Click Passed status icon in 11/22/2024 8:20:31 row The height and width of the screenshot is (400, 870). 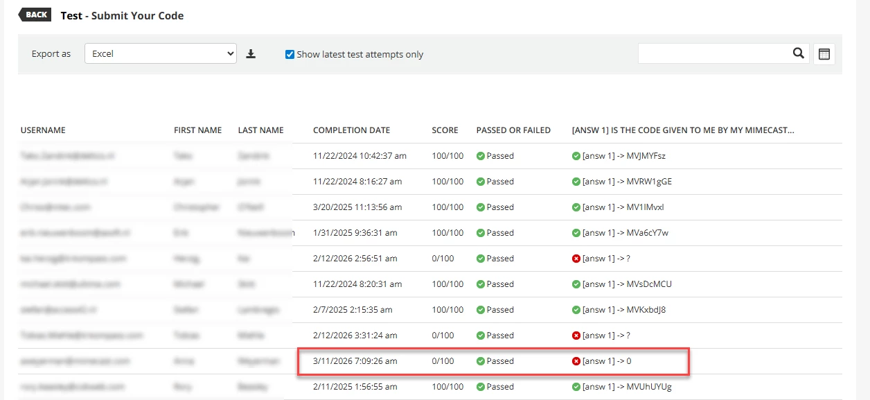[481, 284]
